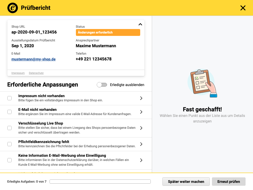This screenshot has width=253, height=190.
Task: Click 'Erneut prüfen' button
Action: coord(229,182)
